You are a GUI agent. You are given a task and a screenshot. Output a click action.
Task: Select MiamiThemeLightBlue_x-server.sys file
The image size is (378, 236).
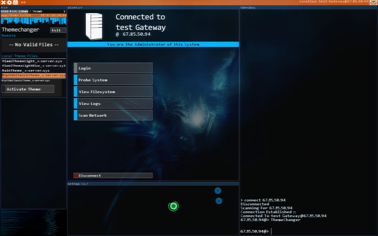34,66
